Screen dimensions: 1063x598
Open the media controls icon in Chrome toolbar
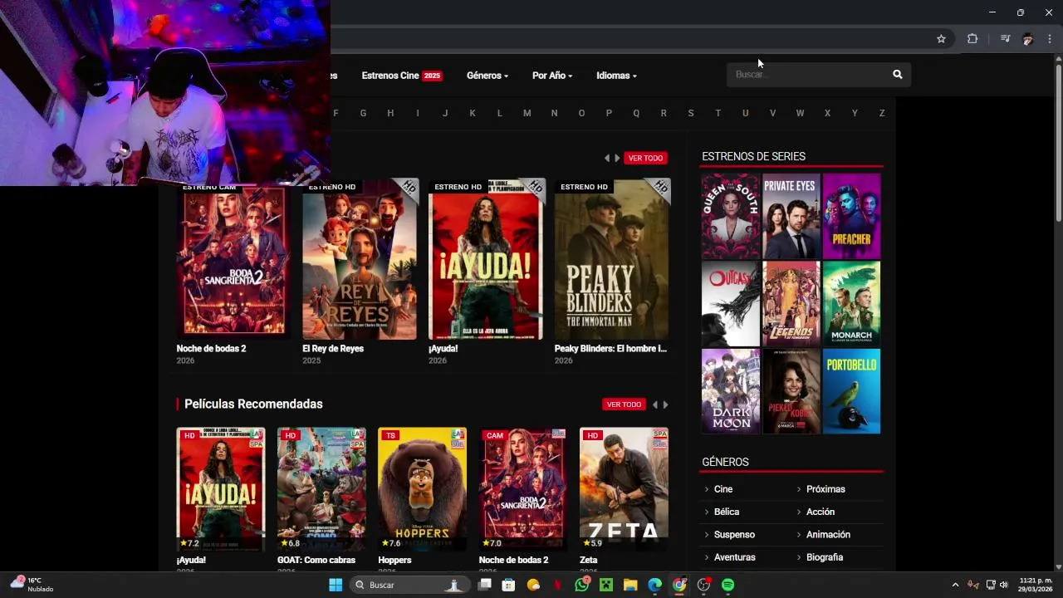1005,39
